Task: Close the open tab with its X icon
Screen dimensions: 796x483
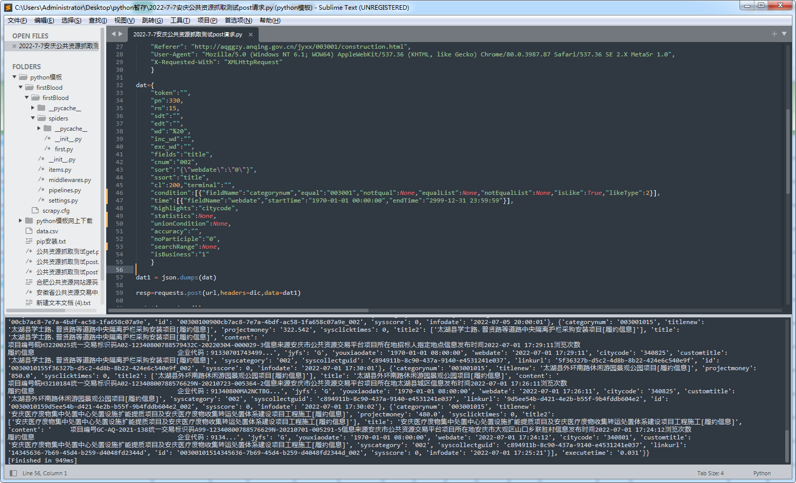Action: (x=250, y=35)
